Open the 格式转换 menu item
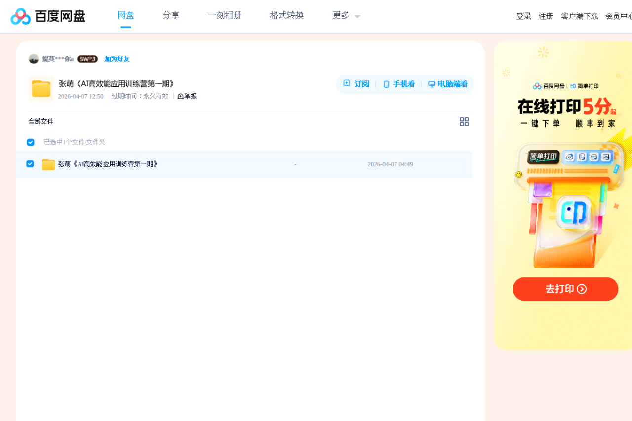The width and height of the screenshot is (632, 421). point(286,15)
